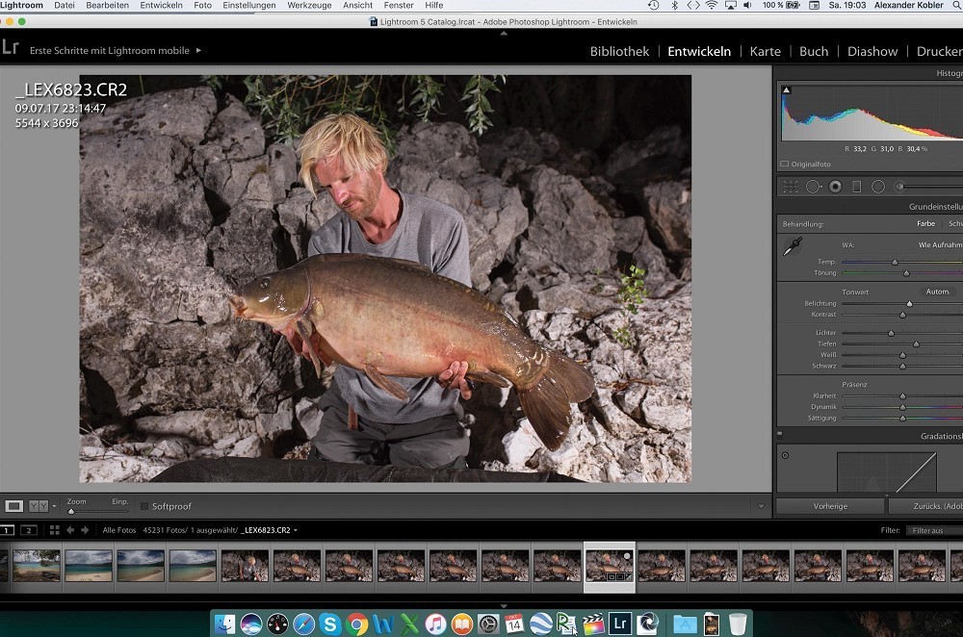Open Spotlight search in the menu bar
The image size is (963, 637).
pos(957,5)
